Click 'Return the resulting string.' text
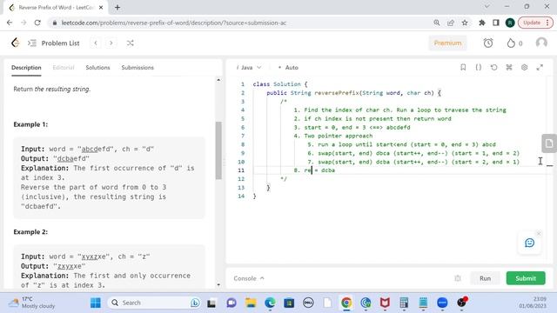This screenshot has width=557, height=313. click(52, 89)
